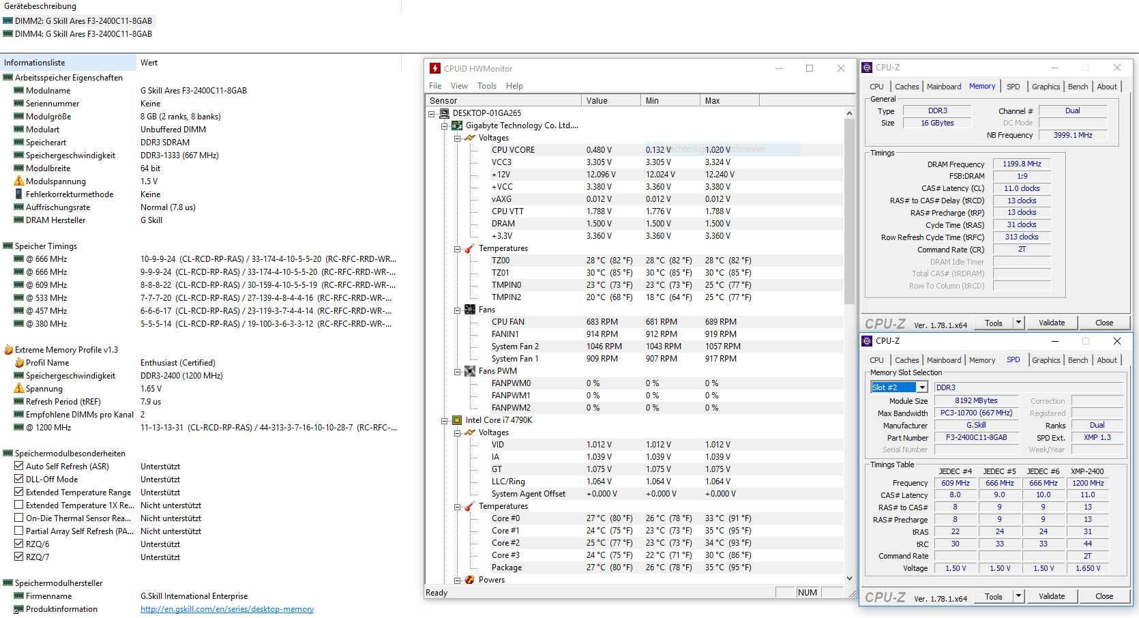The height and width of the screenshot is (618, 1139).
Task: Click the DESKTOP-01GA265 computer icon
Action: (x=445, y=113)
